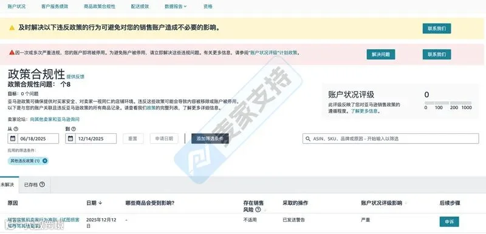The width and height of the screenshot is (486, 234).
Task: Click 已发送警告 cell
Action: coord(294,220)
